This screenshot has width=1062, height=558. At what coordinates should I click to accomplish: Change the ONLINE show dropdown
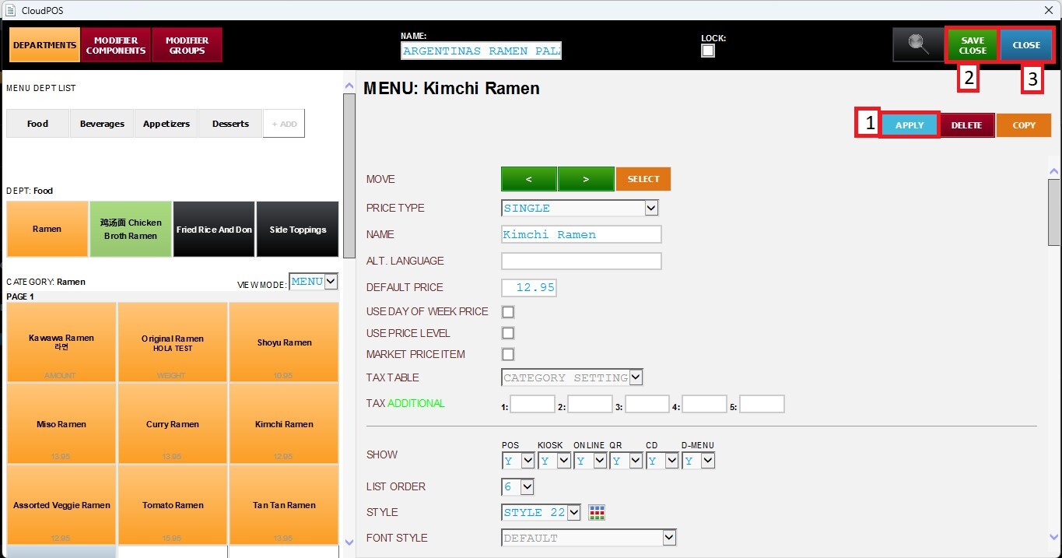[591, 461]
